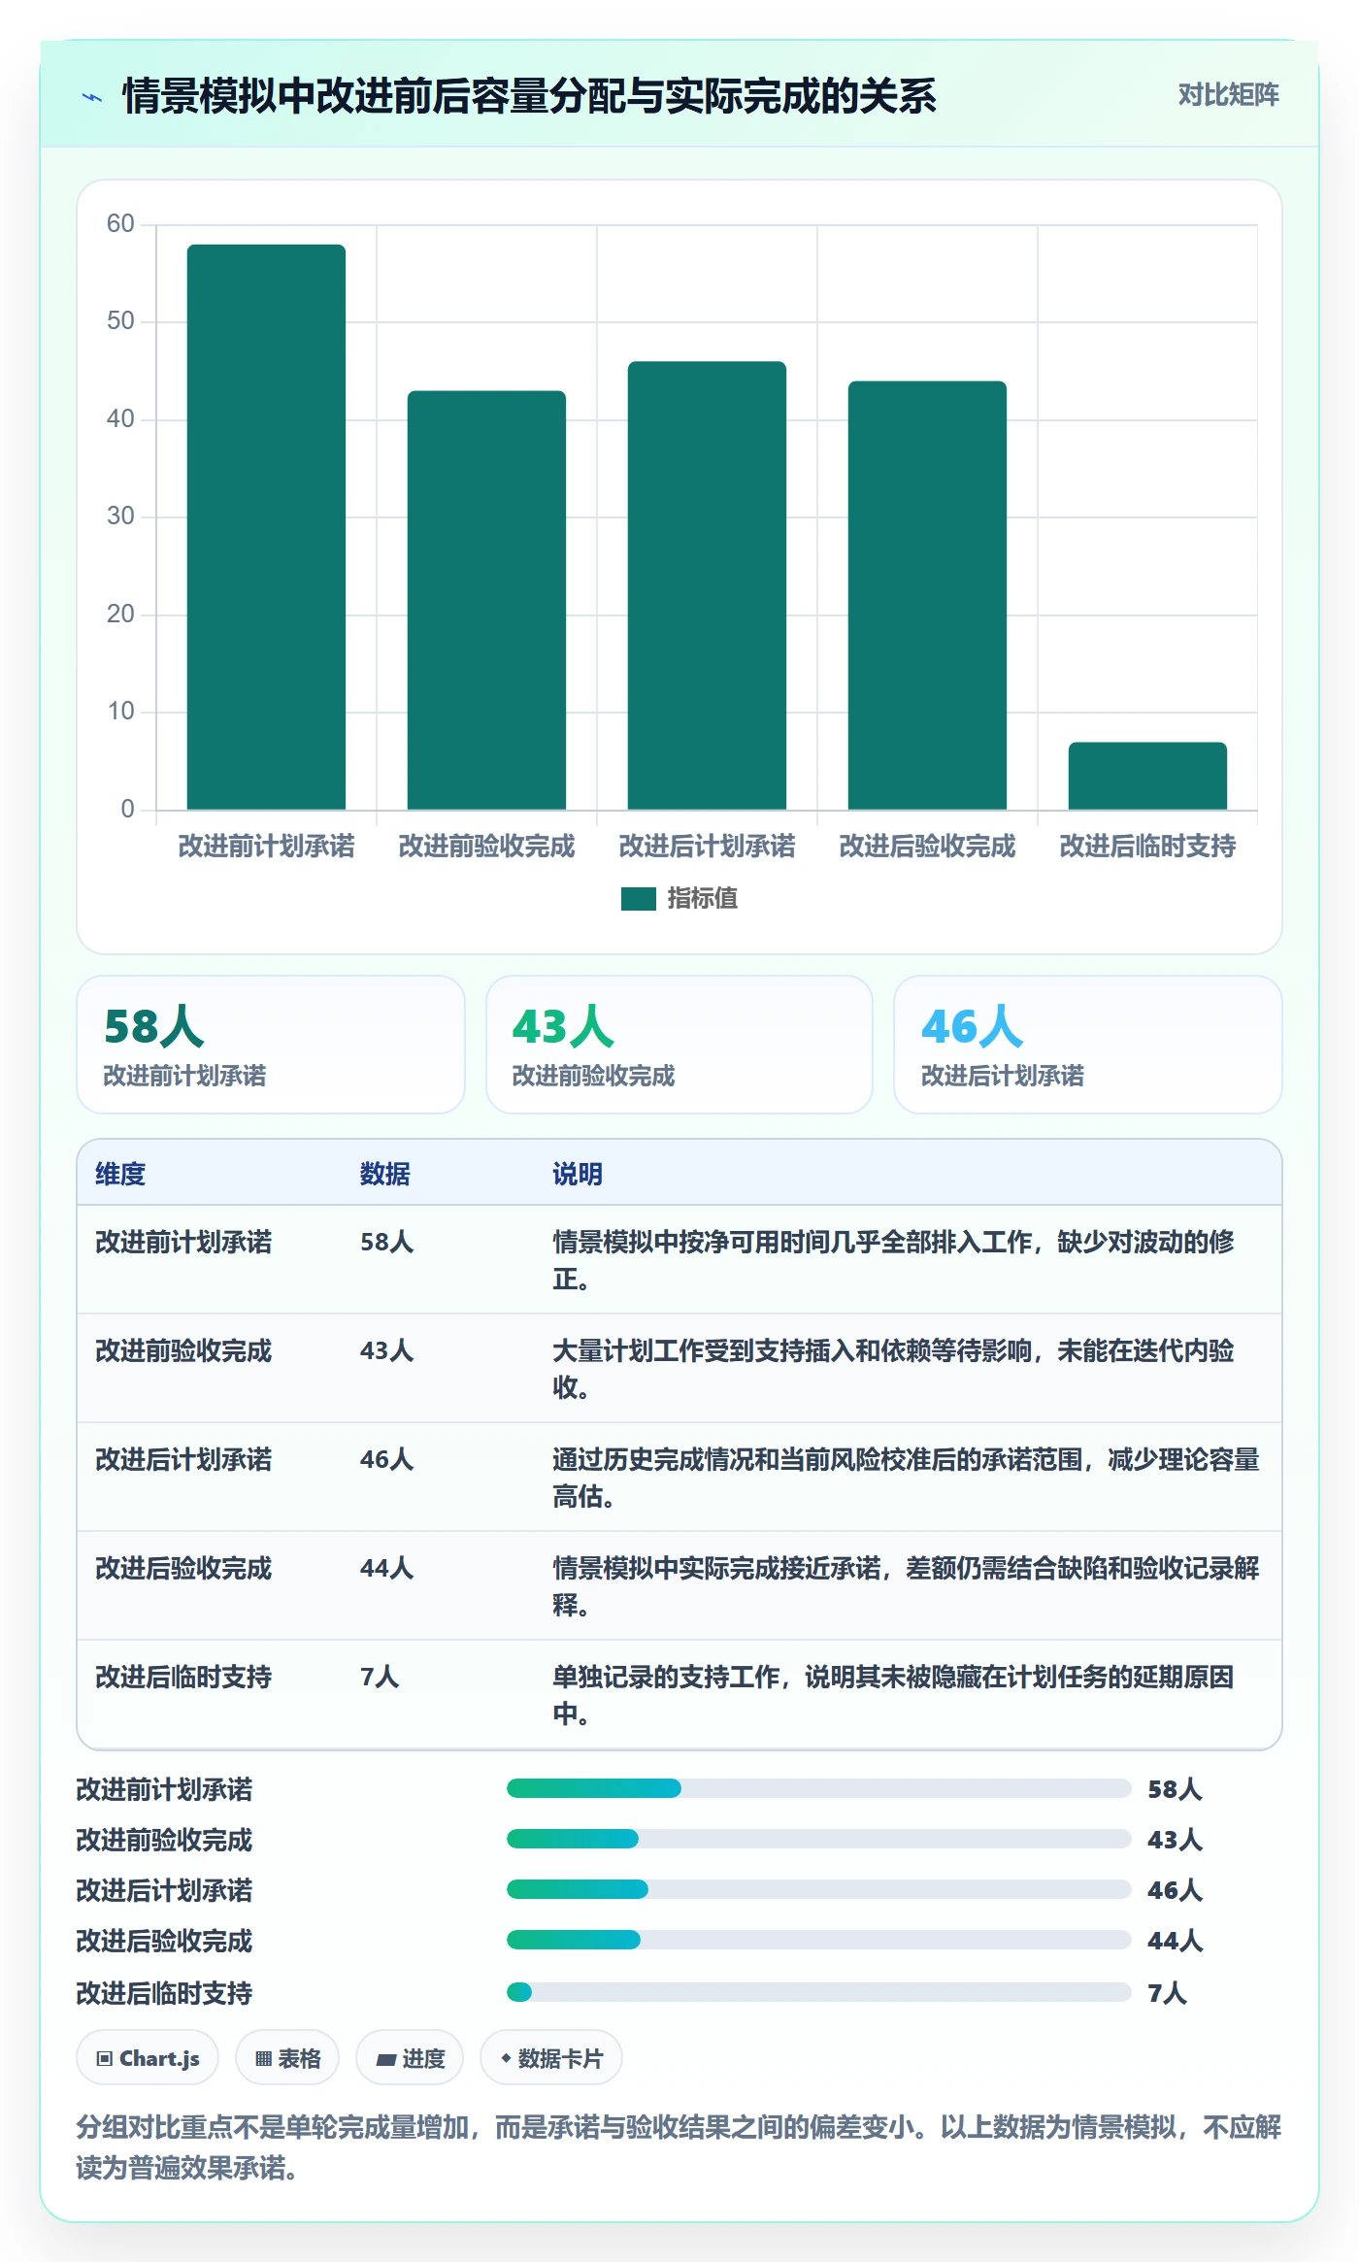1359x2262 pixels.
Task: Select 改进前计划承诺 in the table's first column
Action: [183, 1242]
